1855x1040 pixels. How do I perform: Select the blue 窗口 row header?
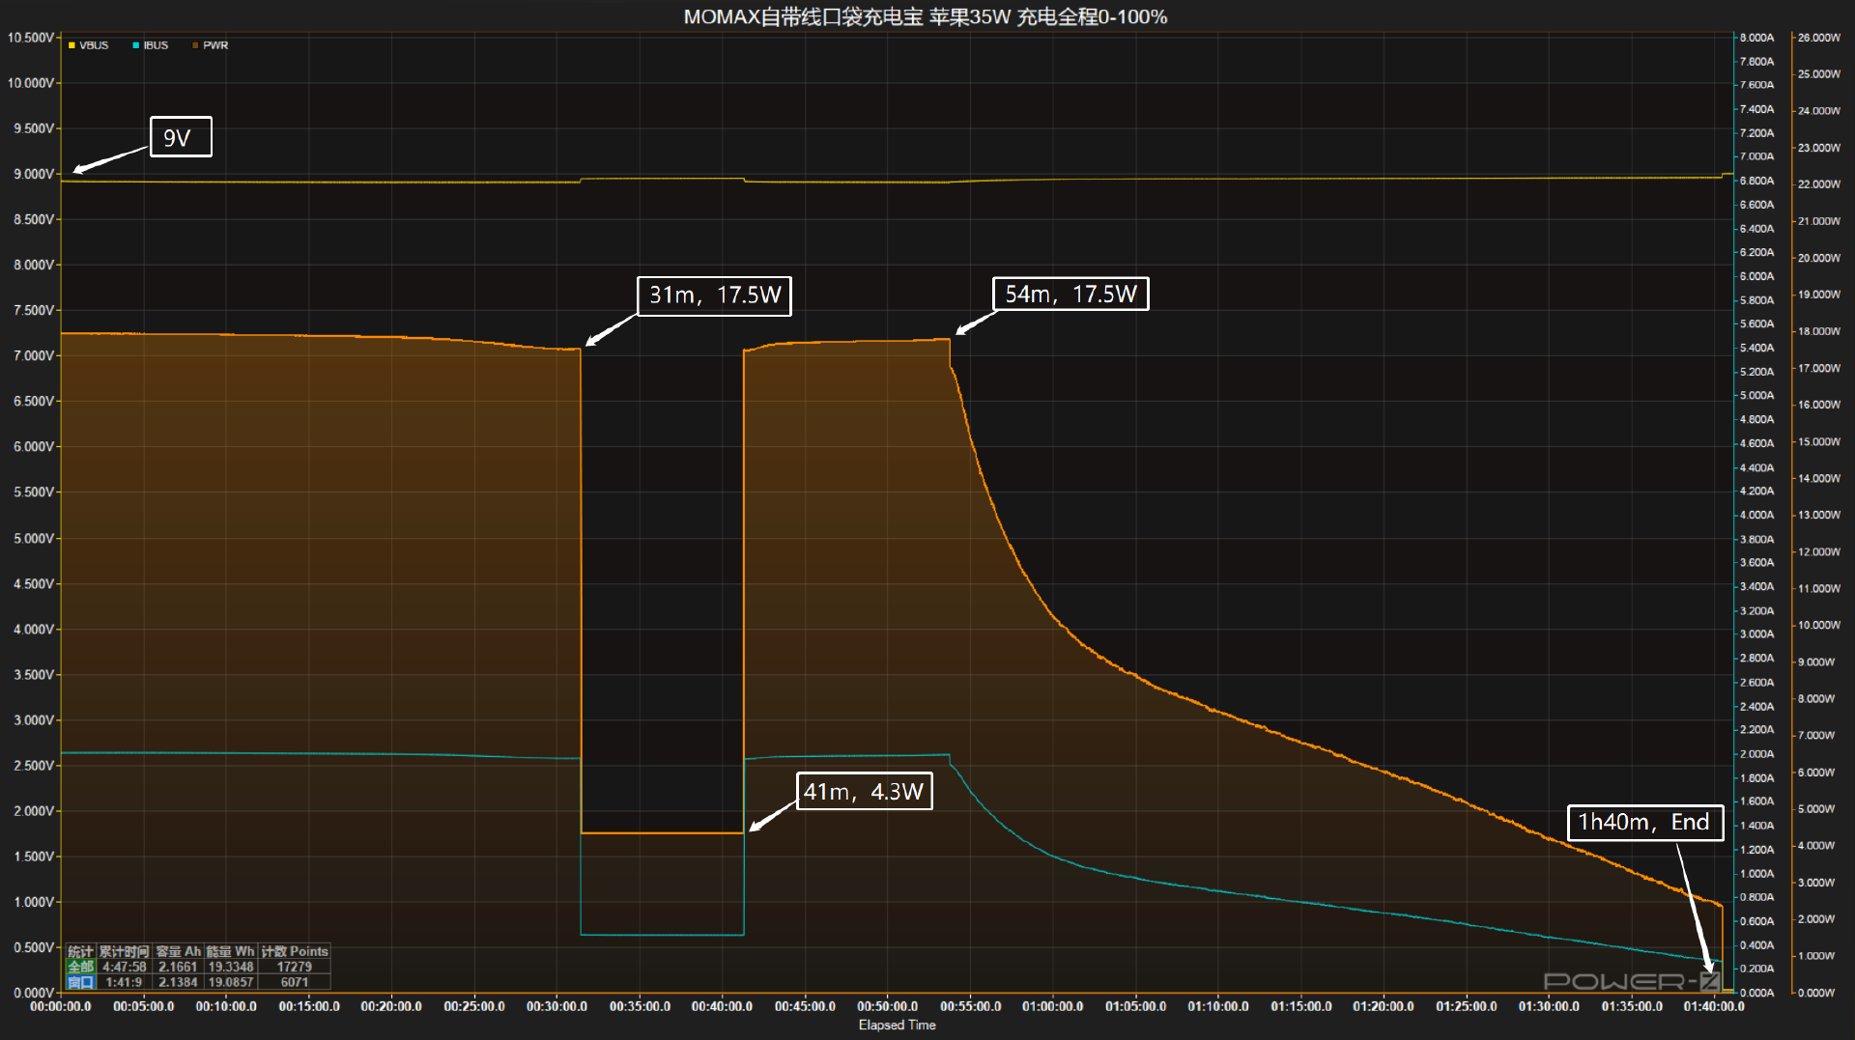[80, 982]
